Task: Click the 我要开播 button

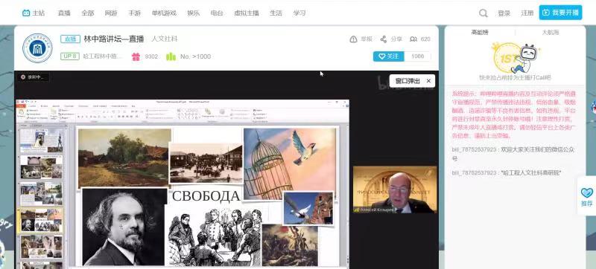Action: pyautogui.click(x=560, y=13)
